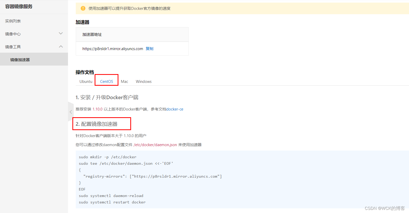Open 实例列表 in the sidebar

pyautogui.click(x=13, y=21)
